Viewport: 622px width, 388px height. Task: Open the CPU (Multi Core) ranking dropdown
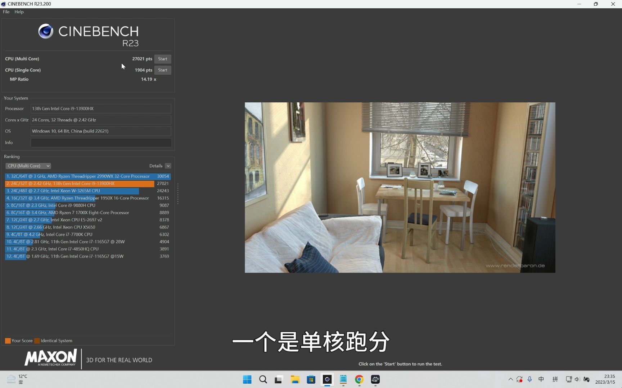tap(28, 166)
